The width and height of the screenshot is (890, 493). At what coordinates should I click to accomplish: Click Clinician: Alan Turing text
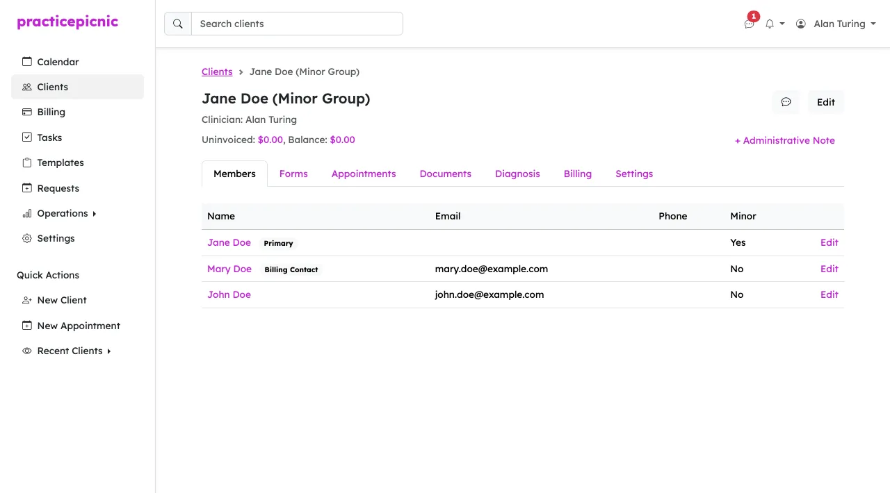tap(249, 119)
